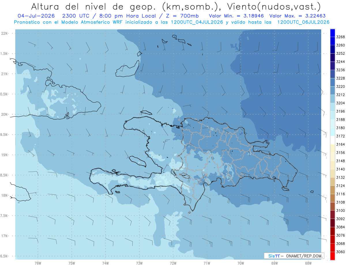Image resolution: width=346 pixels, height=267 pixels.
Task: Pick the dark red swatch between 3092 and 3084
Action: click(332, 223)
